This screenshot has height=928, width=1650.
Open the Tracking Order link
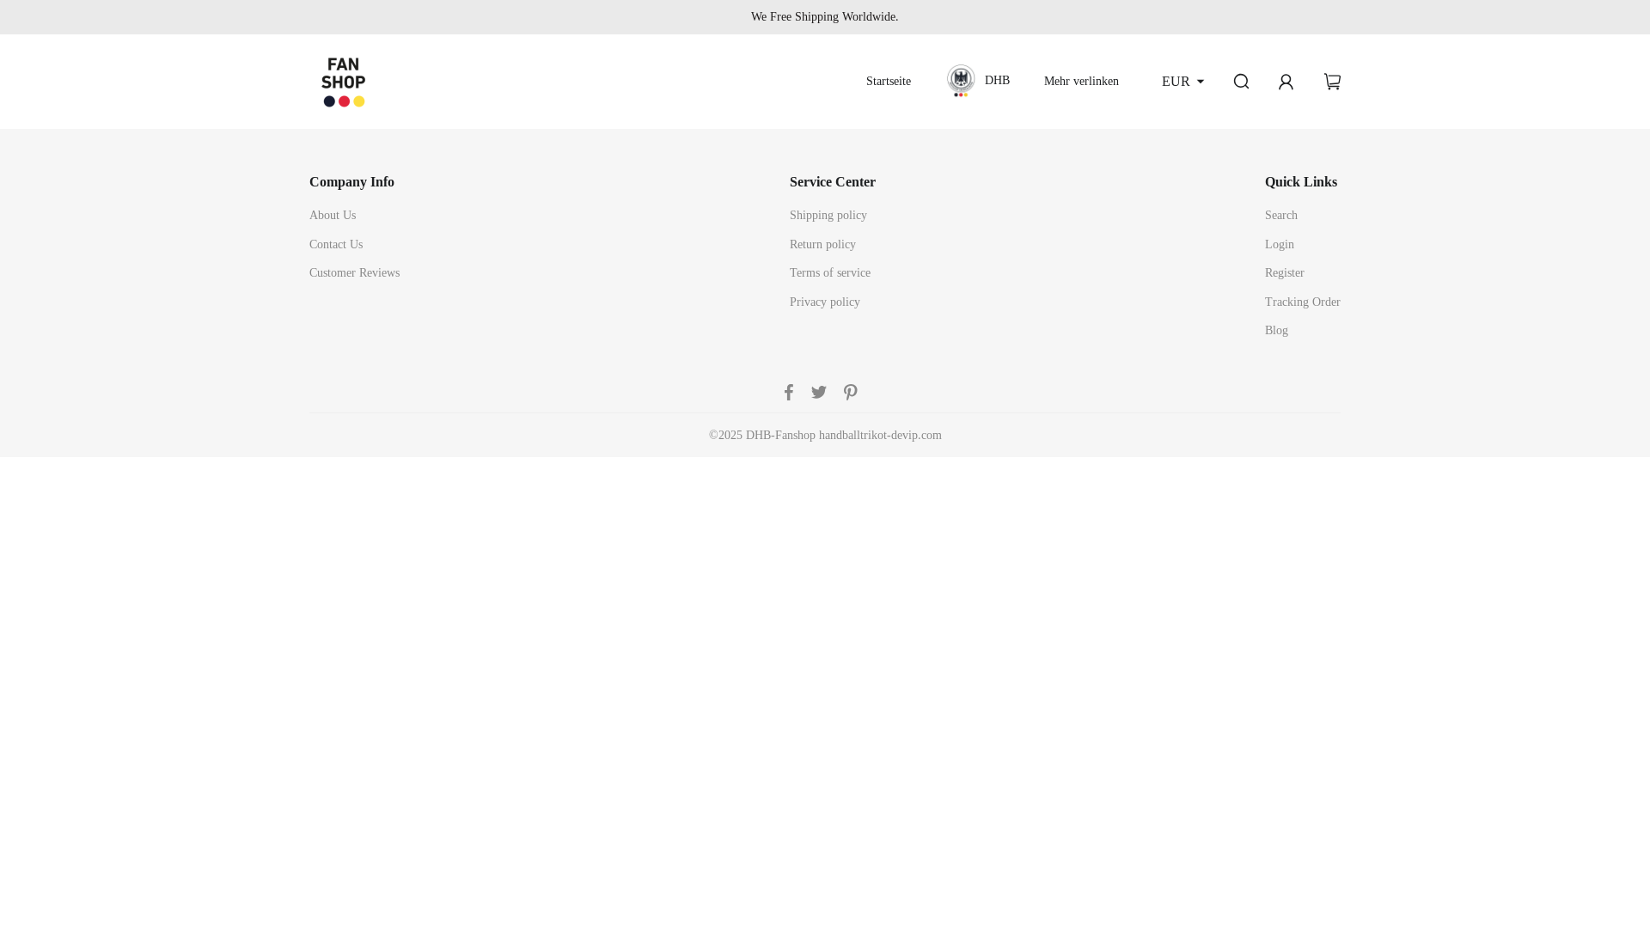click(x=1303, y=302)
